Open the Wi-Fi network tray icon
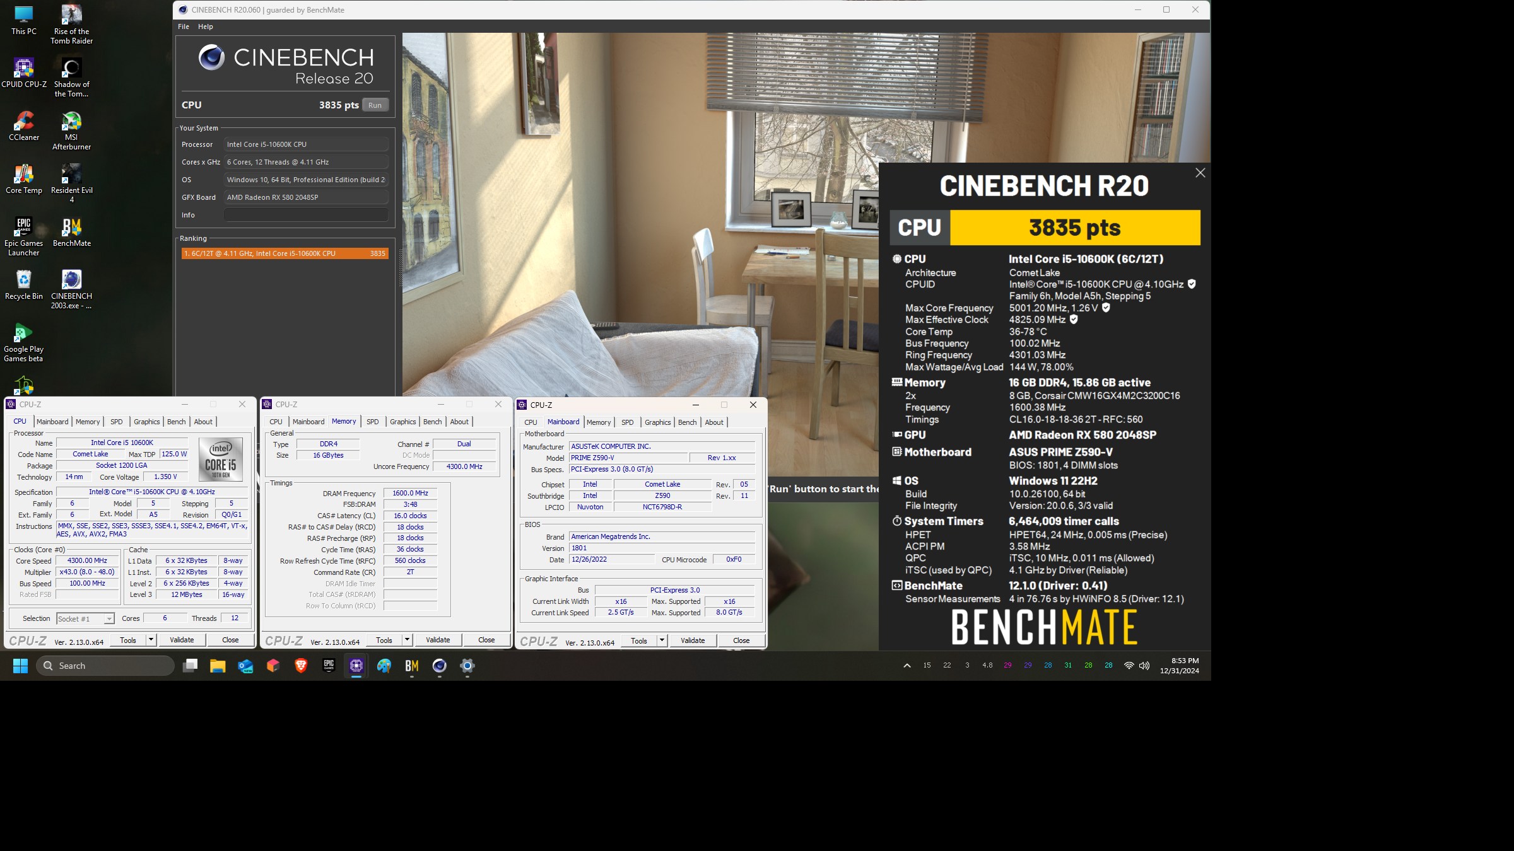 1129,666
